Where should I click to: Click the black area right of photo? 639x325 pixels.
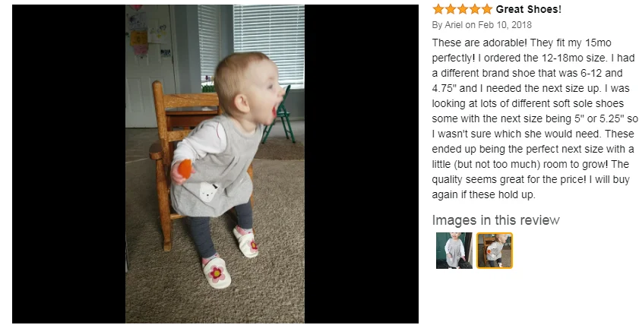[x=362, y=164]
